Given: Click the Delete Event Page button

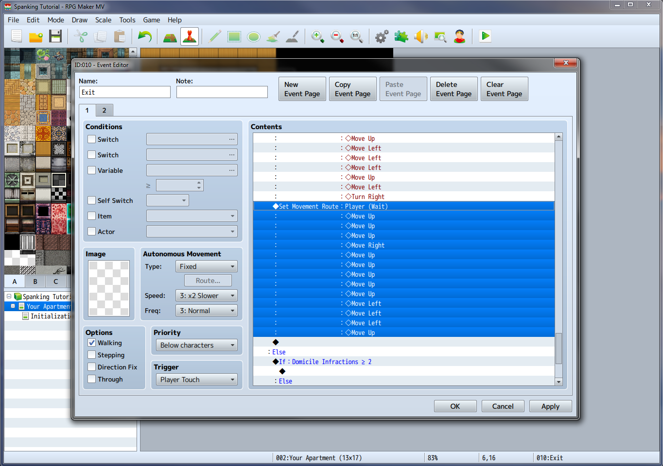Looking at the screenshot, I should [x=454, y=89].
